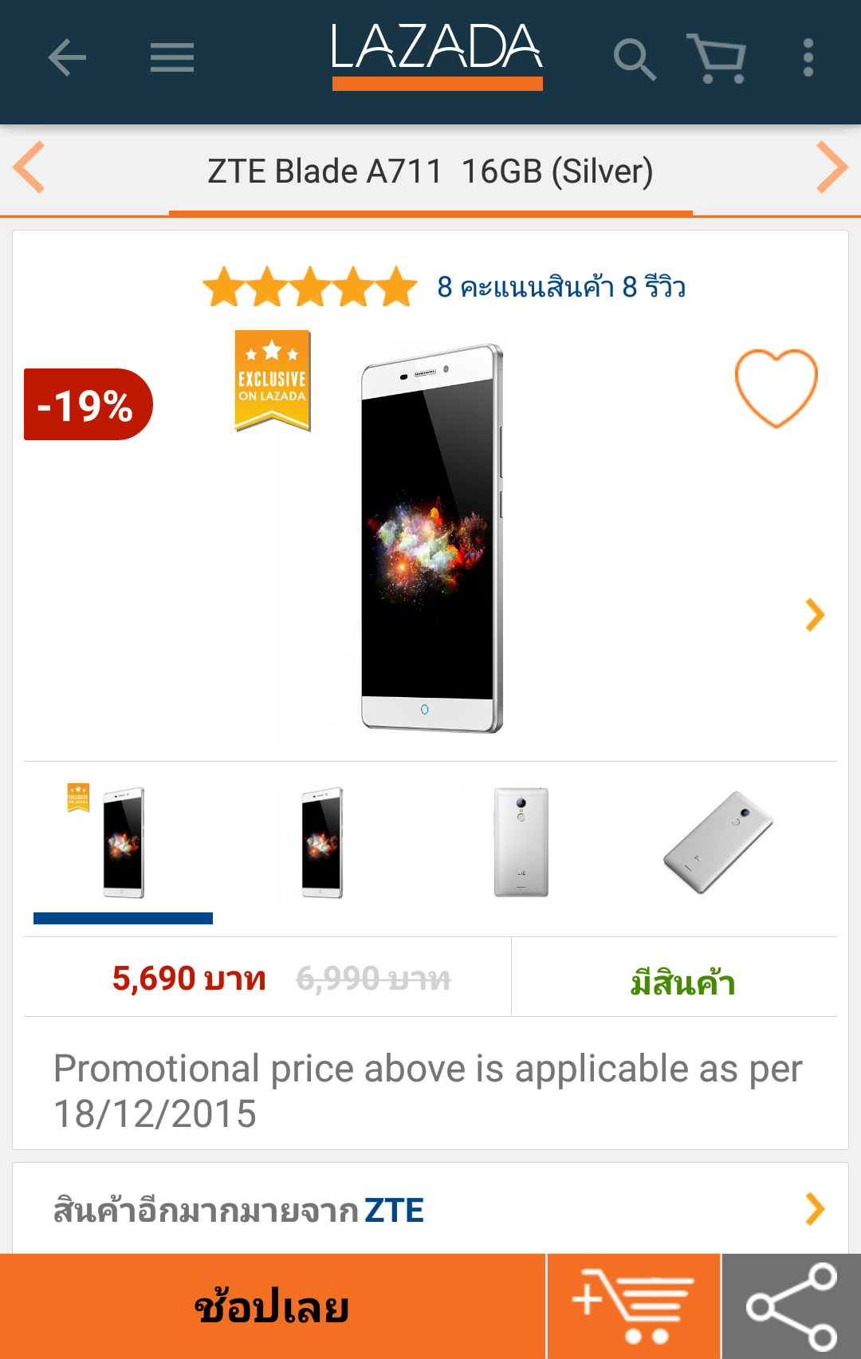Viewport: 861px width, 1359px height.
Task: Go to the previous product with left arrow
Action: tap(29, 167)
